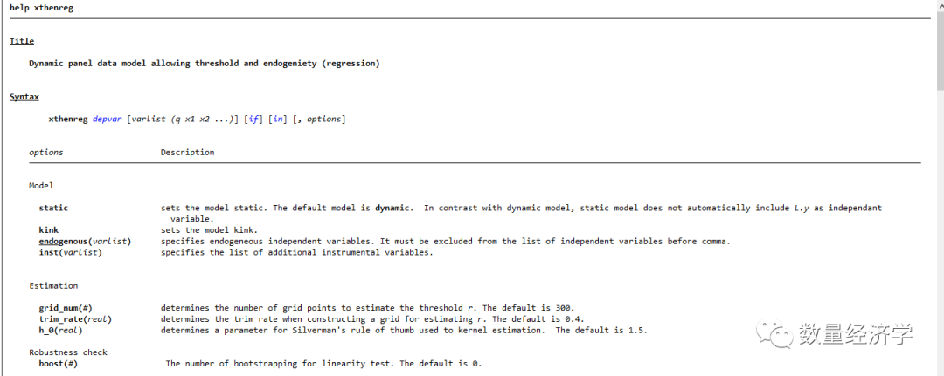This screenshot has width=944, height=376.
Task: Click the inst(varlist) option
Action: (x=70, y=252)
